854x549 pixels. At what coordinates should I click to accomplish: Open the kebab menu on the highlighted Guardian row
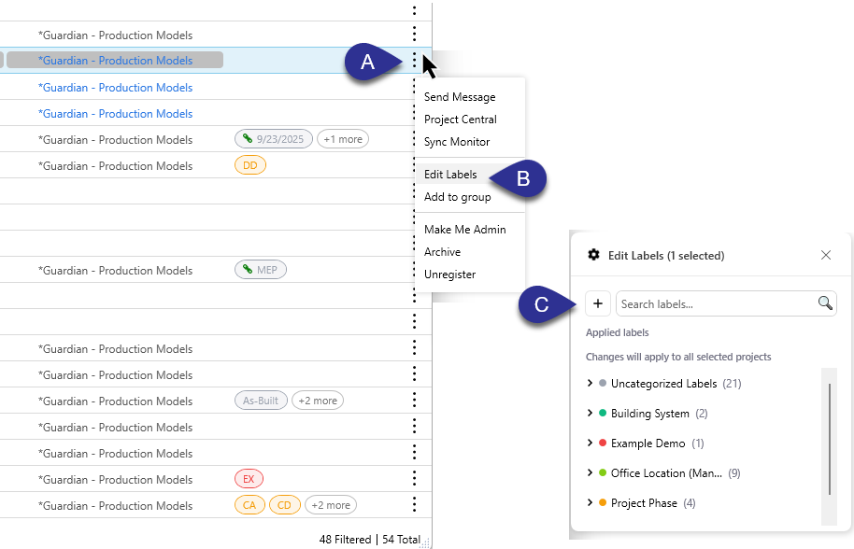pos(414,60)
